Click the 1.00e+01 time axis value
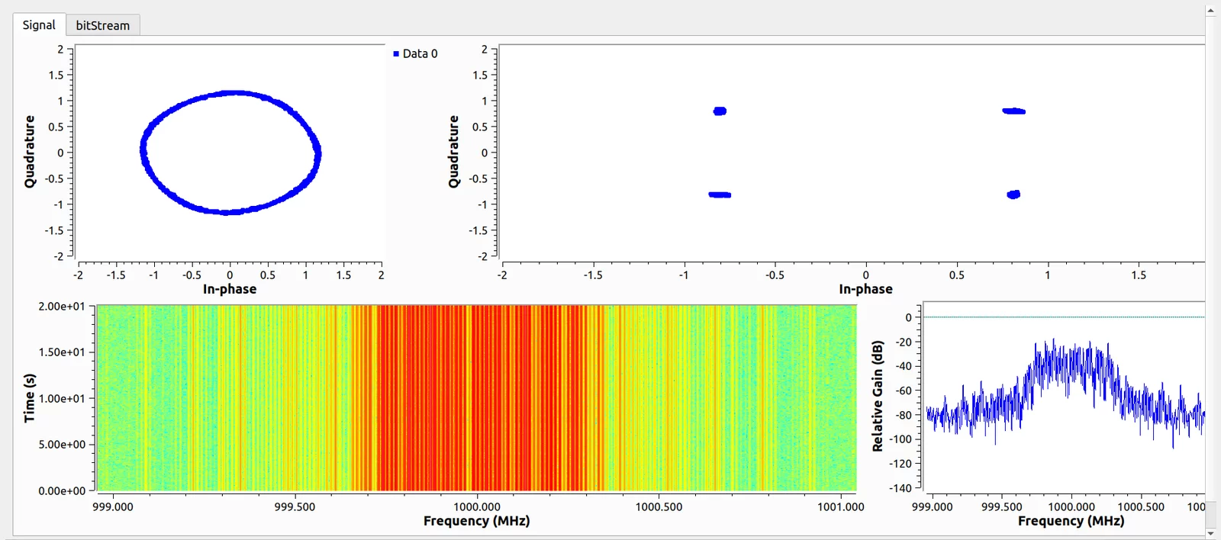Viewport: 1221px width, 540px height. point(62,398)
